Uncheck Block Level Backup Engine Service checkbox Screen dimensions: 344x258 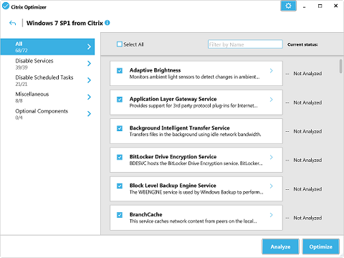pos(120,186)
